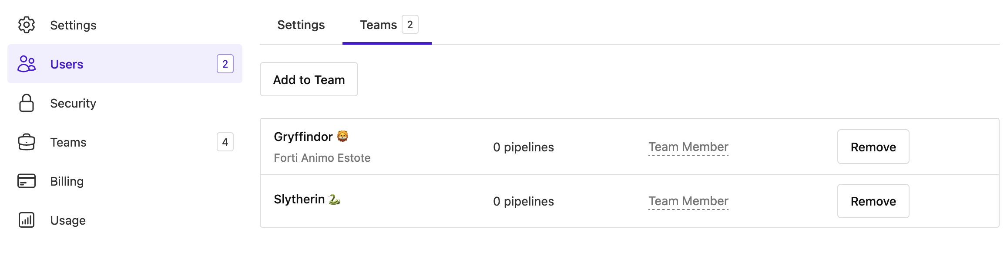This screenshot has width=1007, height=255.
Task: Switch to the Teams tab
Action: (379, 25)
